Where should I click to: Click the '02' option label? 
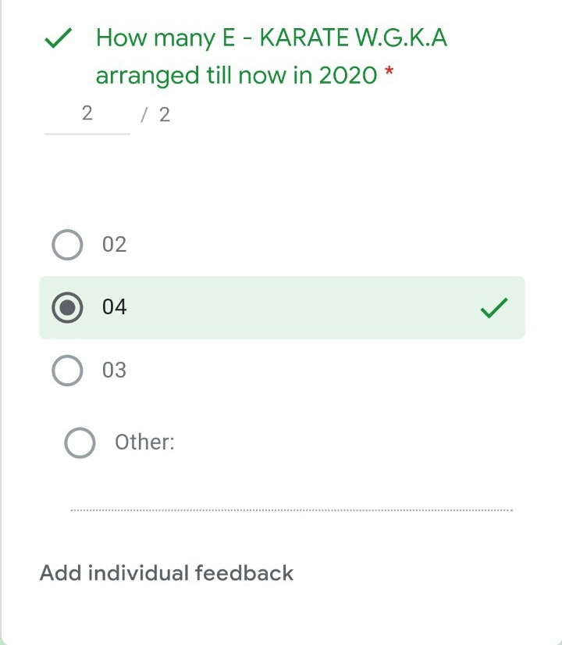coord(114,245)
